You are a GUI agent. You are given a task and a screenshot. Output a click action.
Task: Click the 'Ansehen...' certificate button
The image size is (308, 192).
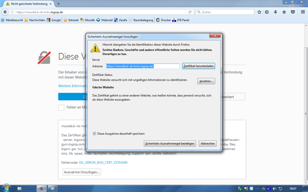click(x=206, y=81)
